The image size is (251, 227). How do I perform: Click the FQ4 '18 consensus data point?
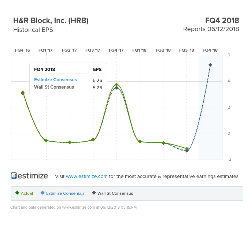coord(210,65)
